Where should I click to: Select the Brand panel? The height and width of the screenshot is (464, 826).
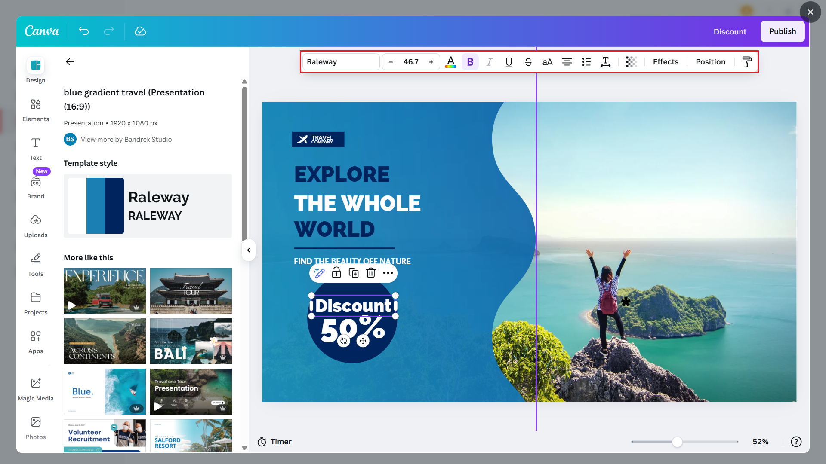point(36,186)
